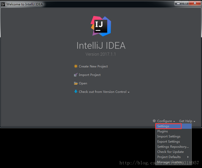
Task: Click the Welcome to IntelliJ IDEA title
Action: [x=25, y=4]
